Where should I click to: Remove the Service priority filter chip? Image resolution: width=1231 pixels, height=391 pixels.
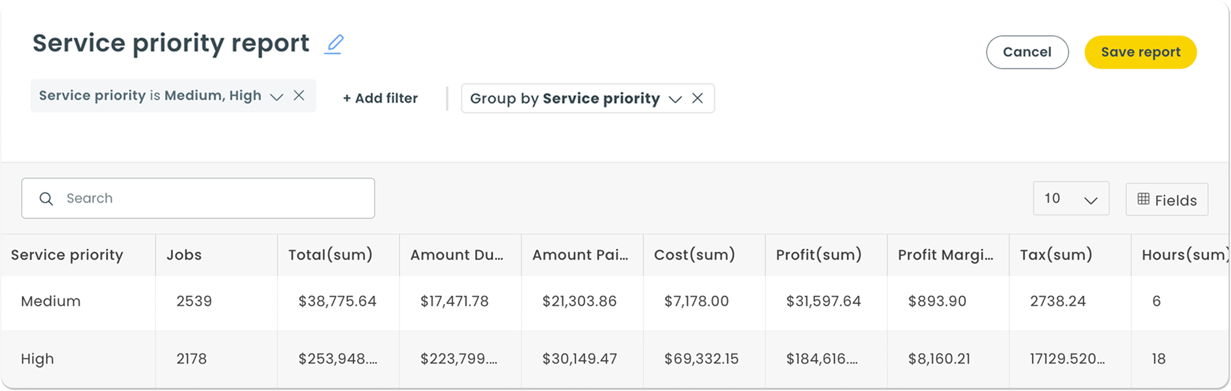click(x=299, y=96)
